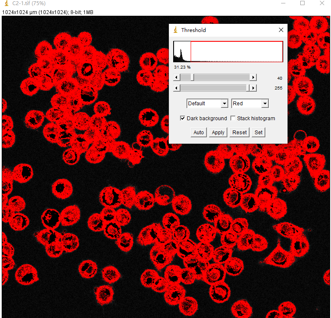Enable the Stack histogram checkbox

click(x=233, y=118)
